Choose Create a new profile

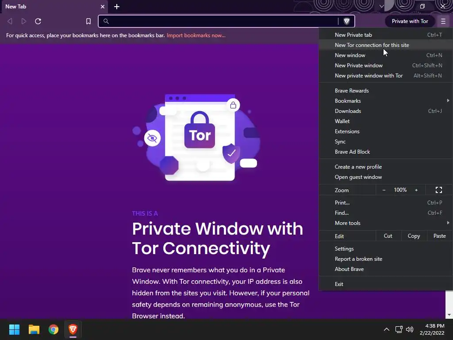386,167
